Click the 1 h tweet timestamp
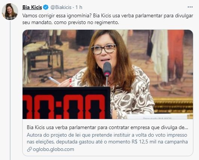The height and width of the screenshot is (160, 199). [x=79, y=8]
